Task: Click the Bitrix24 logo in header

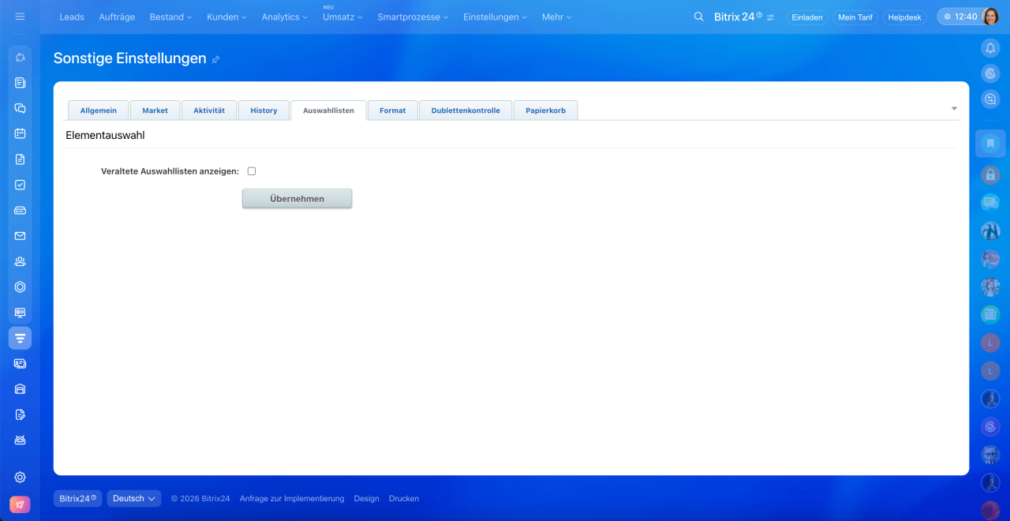Action: point(737,17)
